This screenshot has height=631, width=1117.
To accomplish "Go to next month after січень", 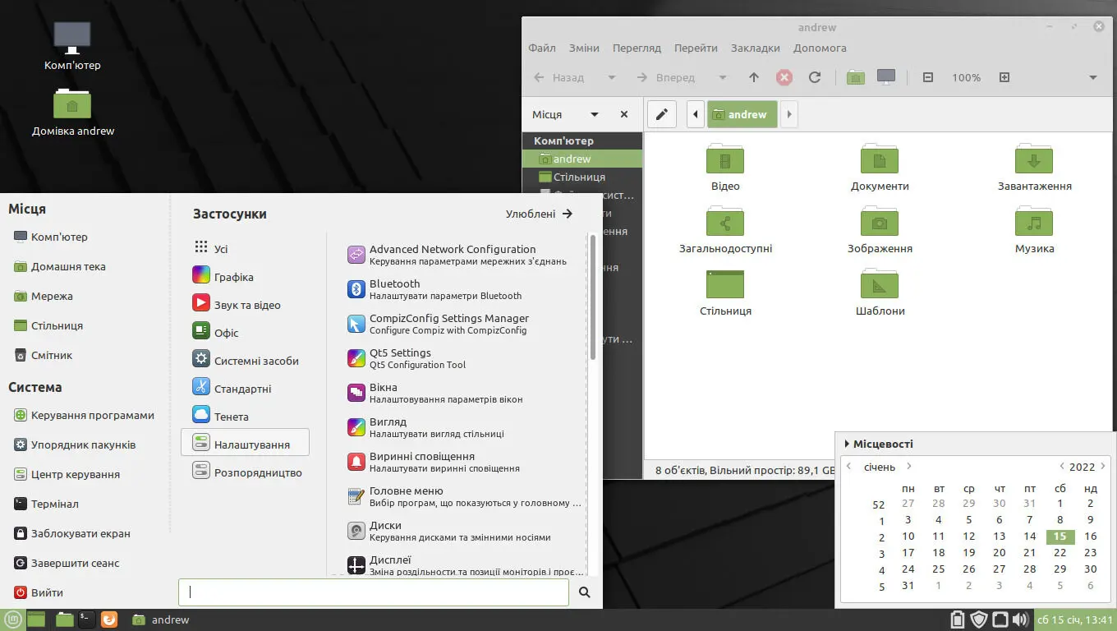I will pyautogui.click(x=909, y=467).
